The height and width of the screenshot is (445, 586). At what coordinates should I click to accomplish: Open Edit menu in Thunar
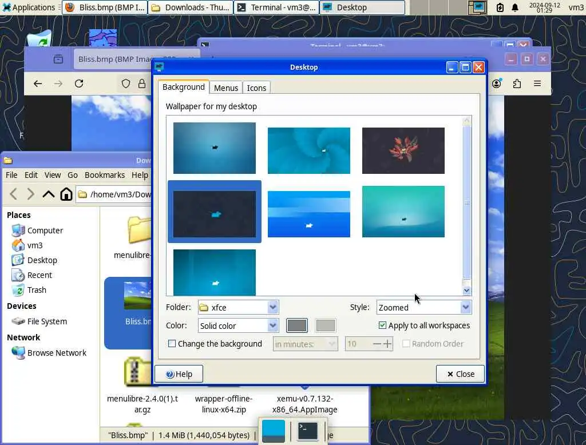pyautogui.click(x=31, y=175)
